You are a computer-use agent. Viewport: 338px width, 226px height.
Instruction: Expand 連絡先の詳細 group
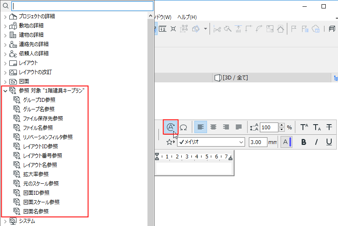point(5,44)
